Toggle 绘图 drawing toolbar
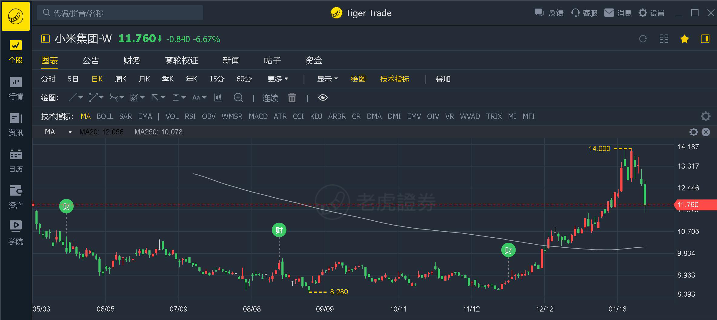Image resolution: width=717 pixels, height=320 pixels. [358, 79]
